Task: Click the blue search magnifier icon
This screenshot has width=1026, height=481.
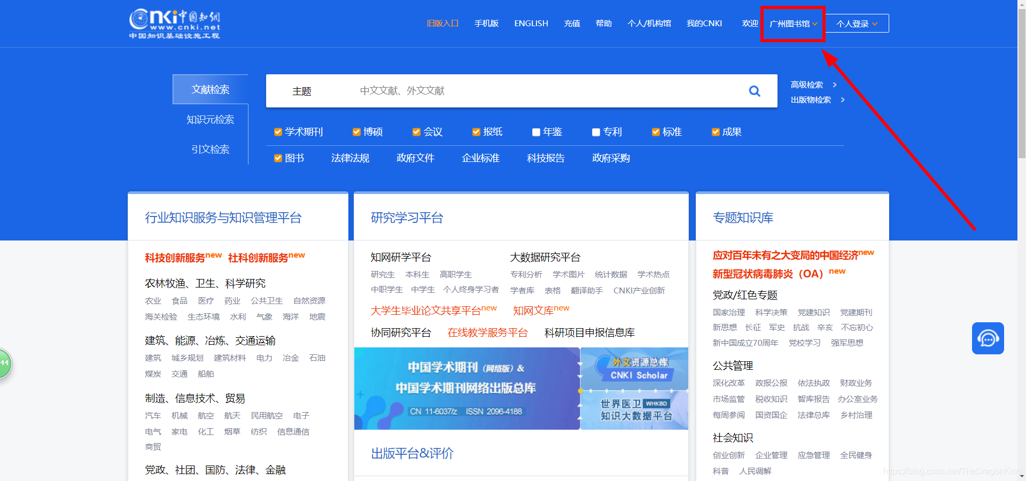Action: pos(755,91)
